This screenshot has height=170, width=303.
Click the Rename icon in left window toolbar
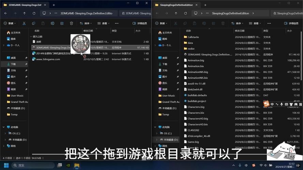pos(52,23)
